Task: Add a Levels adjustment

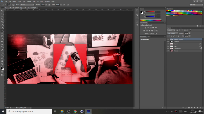Action: tap(148, 28)
